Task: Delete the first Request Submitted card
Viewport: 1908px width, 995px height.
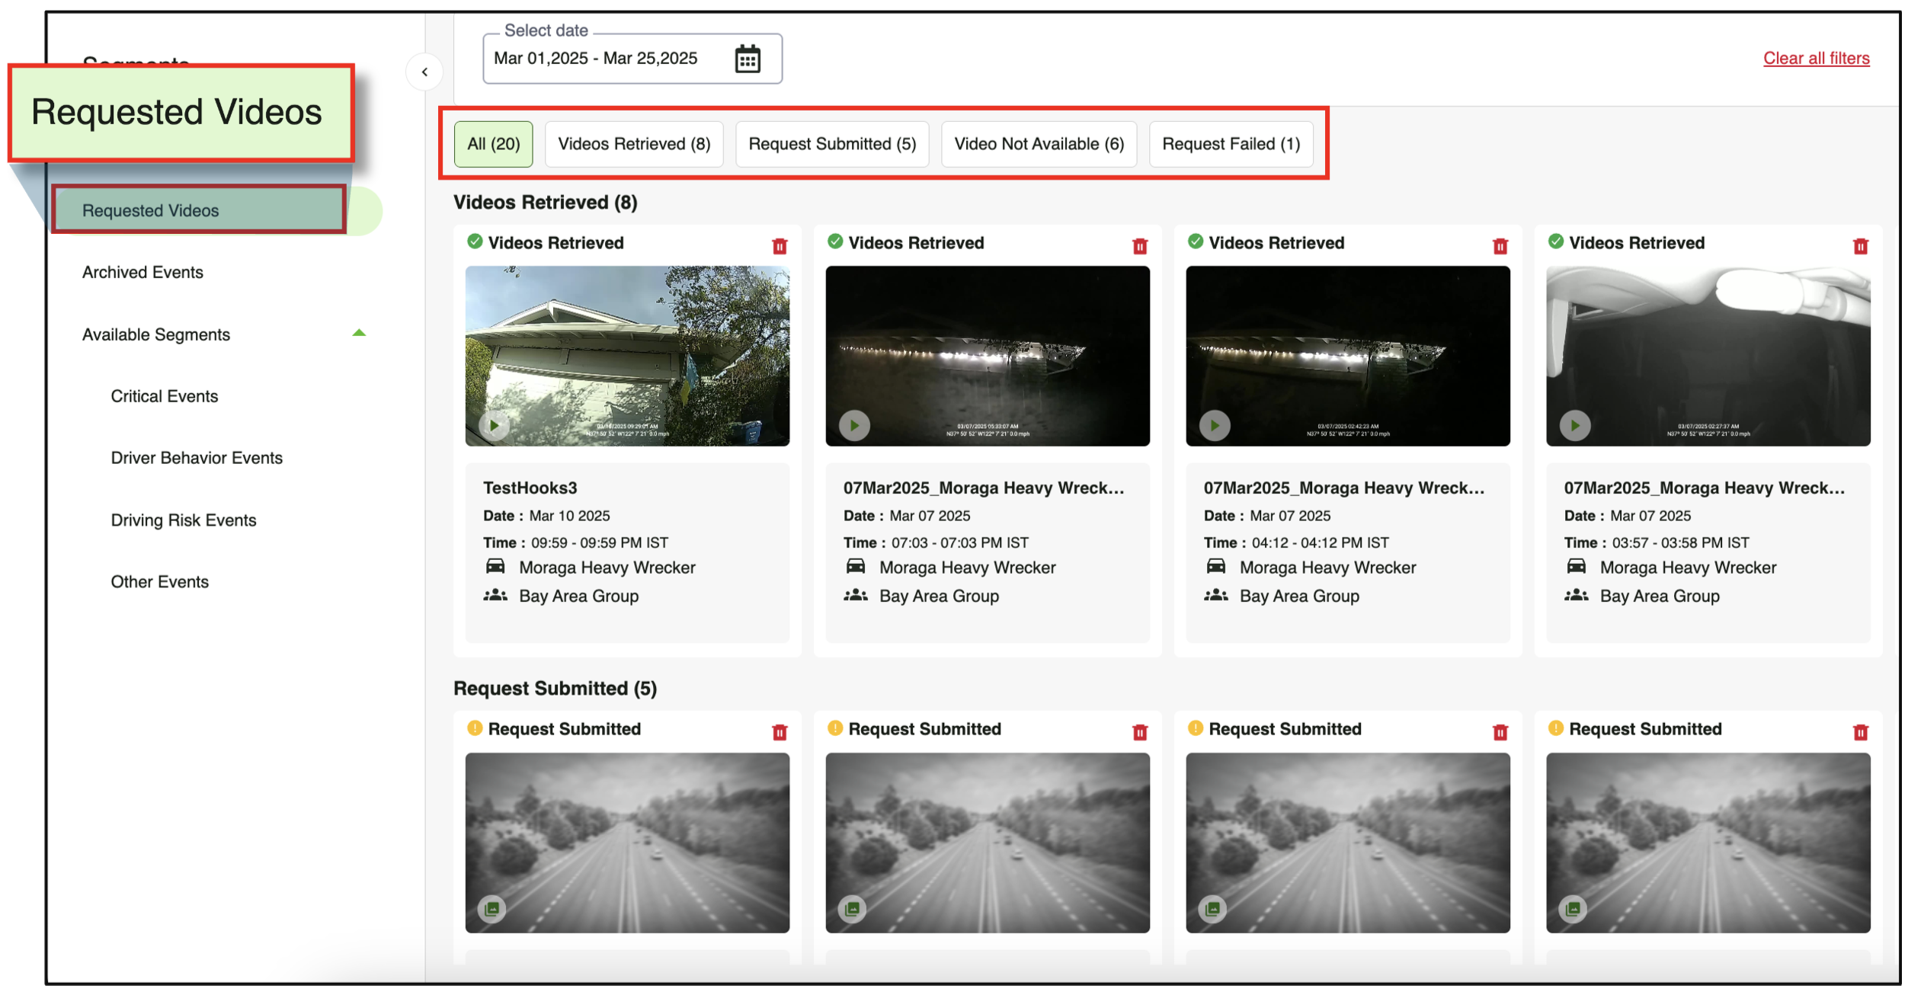Action: point(779,732)
